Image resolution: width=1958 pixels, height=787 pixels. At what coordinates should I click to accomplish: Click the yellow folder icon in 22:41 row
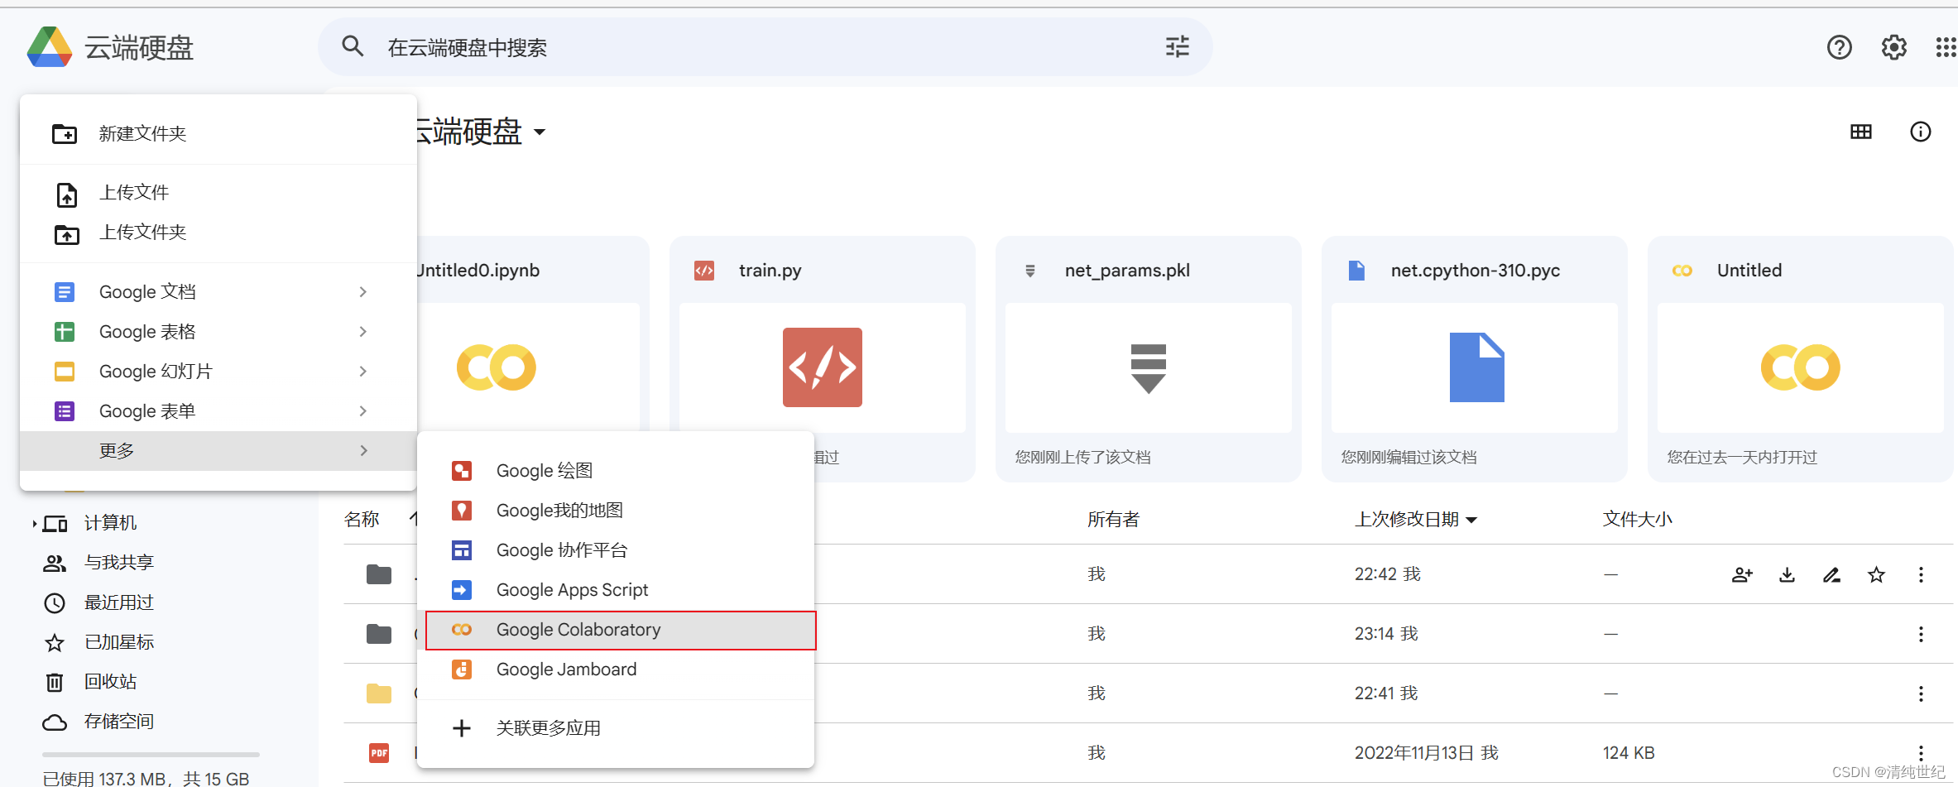[x=379, y=693]
